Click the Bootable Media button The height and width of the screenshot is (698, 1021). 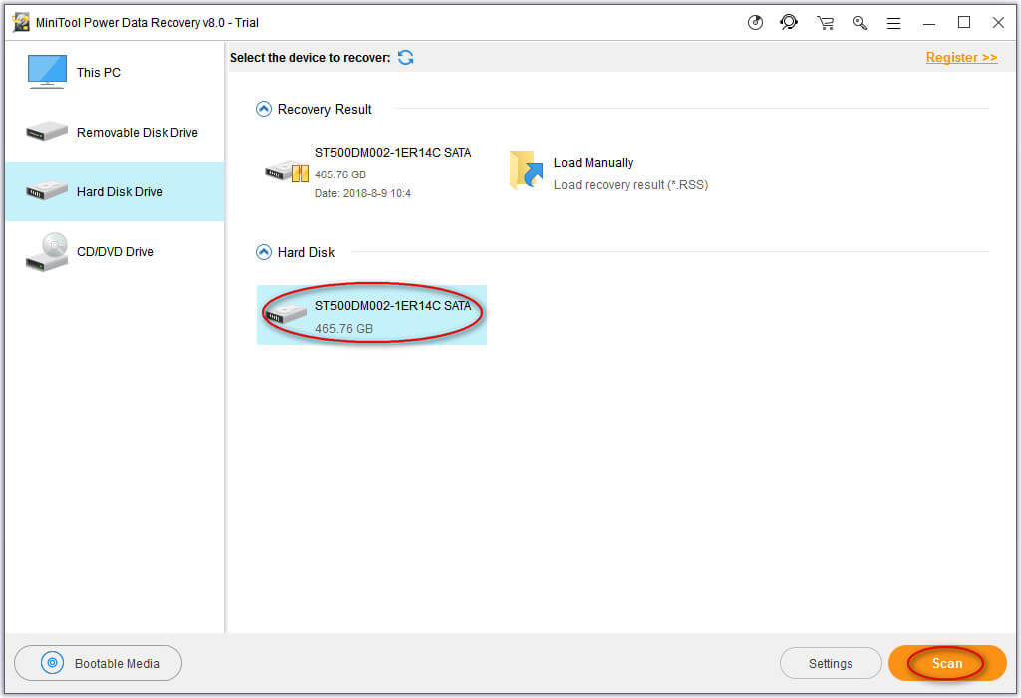pos(99,663)
